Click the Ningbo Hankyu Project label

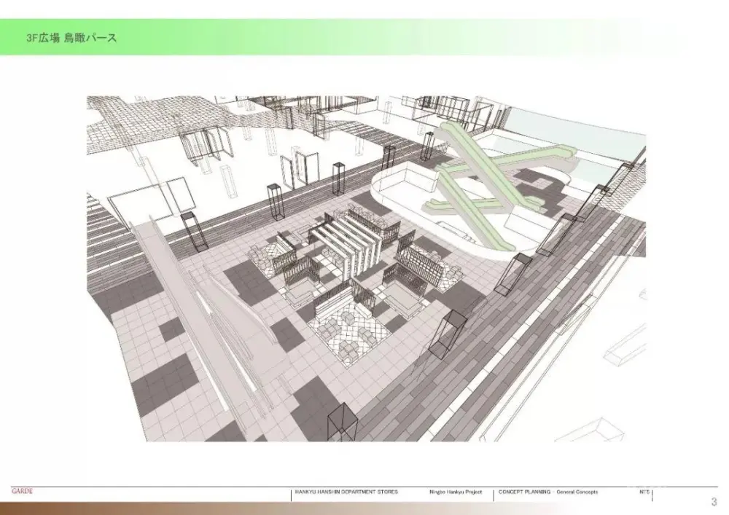click(456, 492)
